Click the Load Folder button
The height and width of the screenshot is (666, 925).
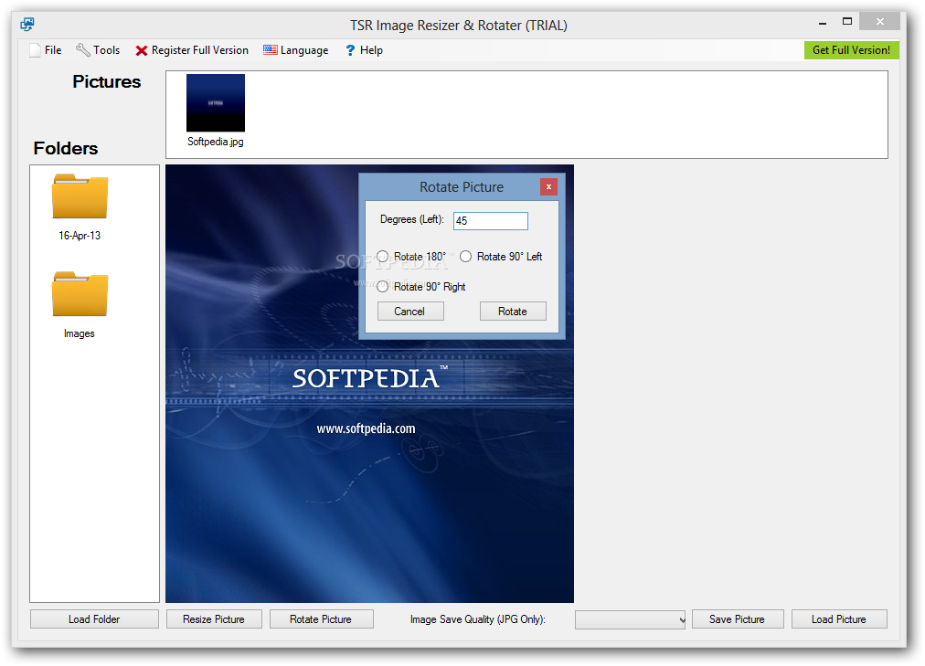94,619
